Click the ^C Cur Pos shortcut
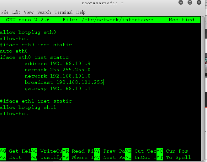Viewport: 207px width, 162px height. [x=172, y=151]
